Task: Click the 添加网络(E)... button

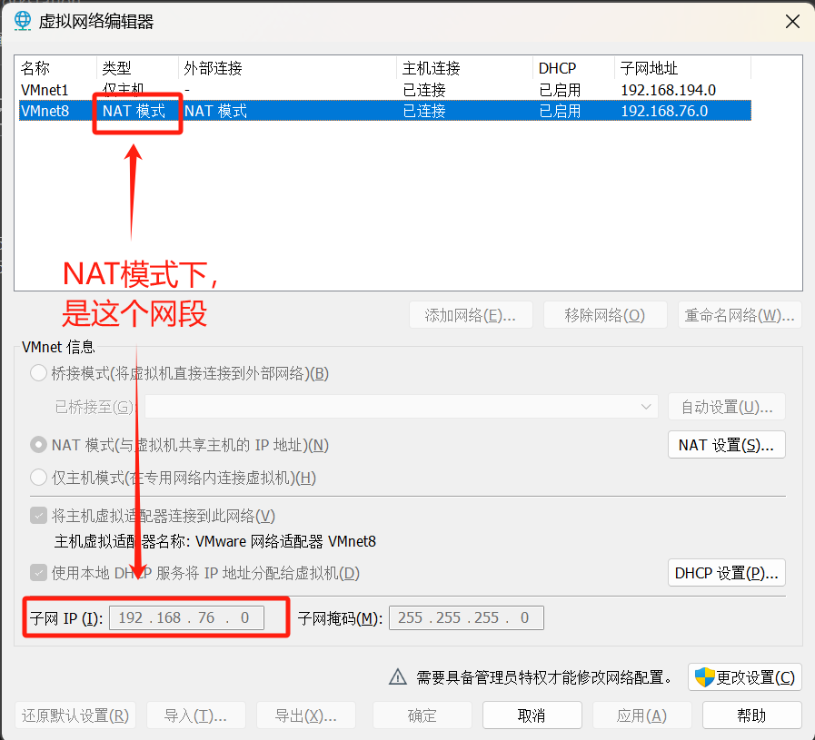Action: tap(471, 315)
